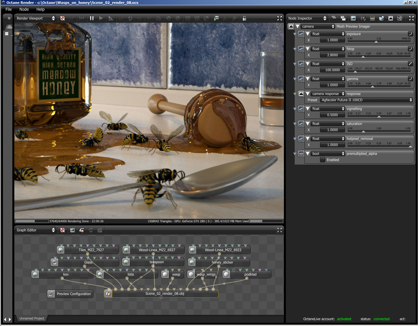This screenshot has width=418, height=326.
Task: Maximize the Graph Editor panel
Action: tap(279, 230)
